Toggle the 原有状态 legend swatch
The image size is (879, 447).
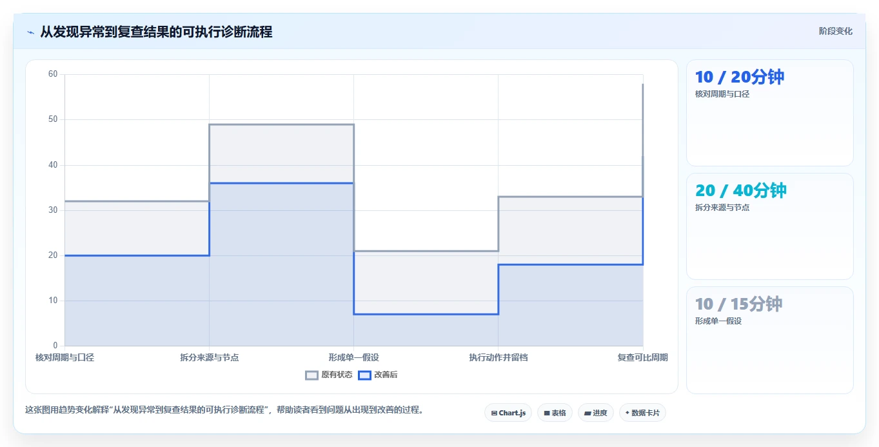(312, 375)
